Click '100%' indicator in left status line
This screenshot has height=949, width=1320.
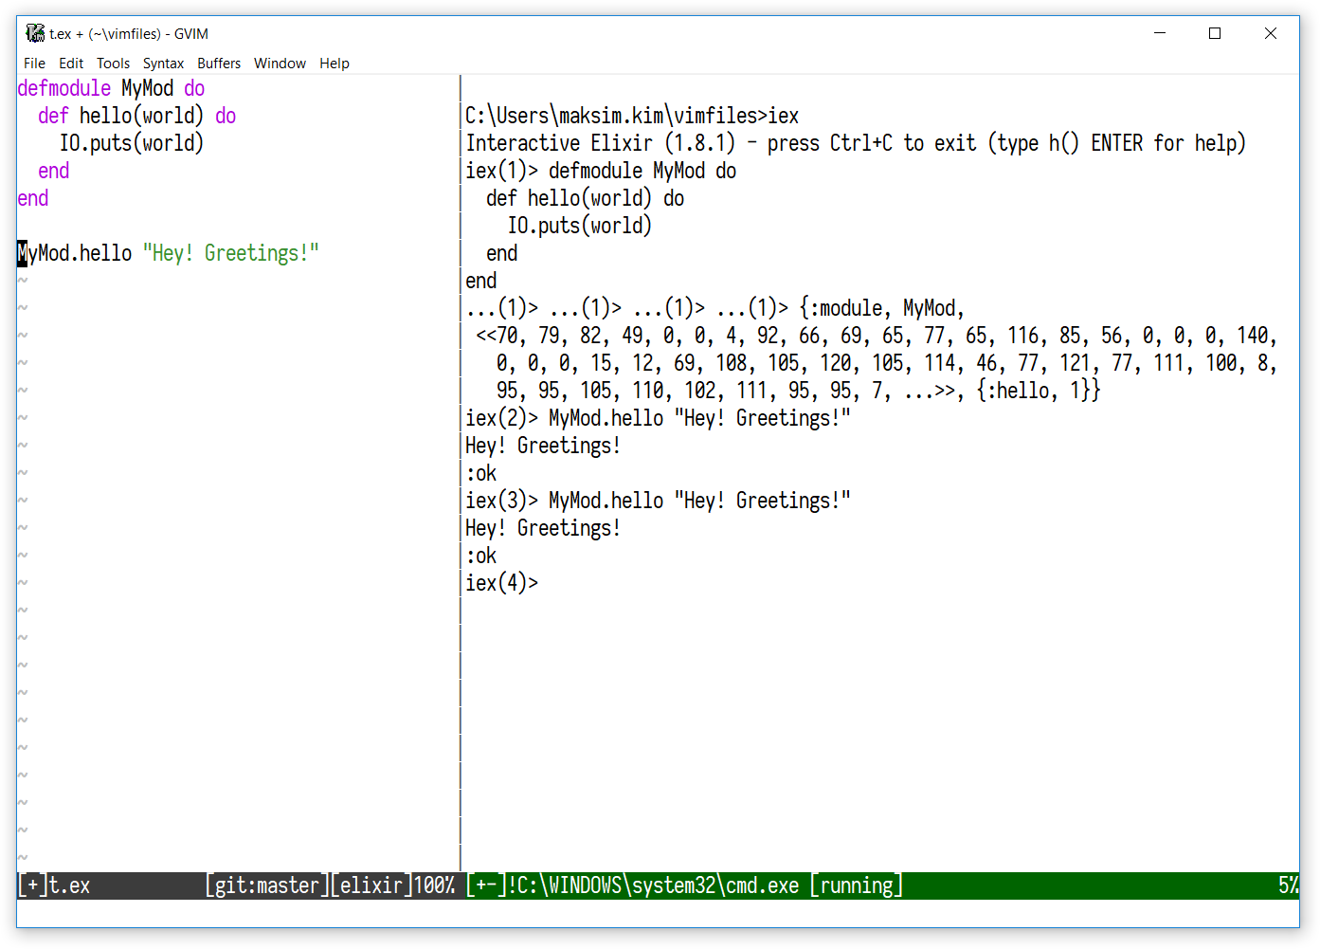(x=435, y=885)
